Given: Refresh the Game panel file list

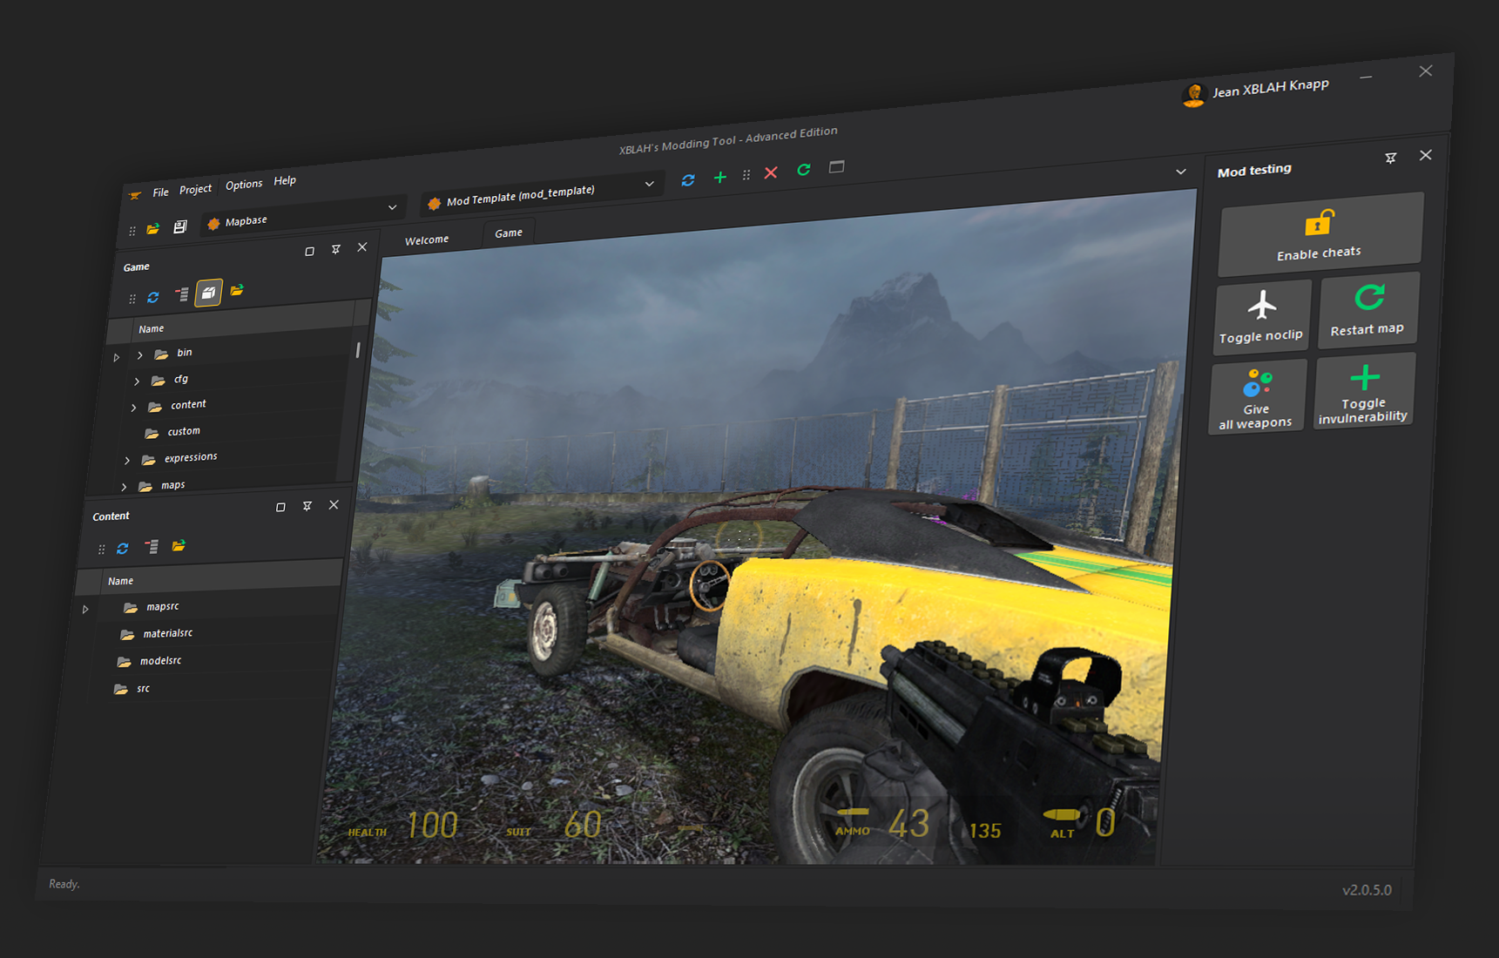Looking at the screenshot, I should (x=153, y=298).
